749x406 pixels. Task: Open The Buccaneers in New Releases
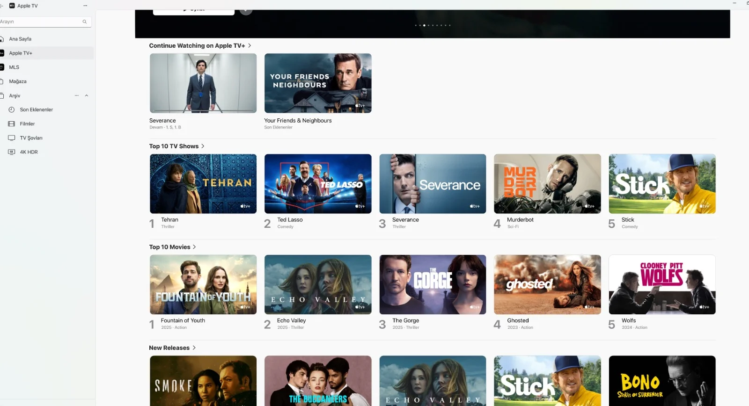click(x=318, y=381)
